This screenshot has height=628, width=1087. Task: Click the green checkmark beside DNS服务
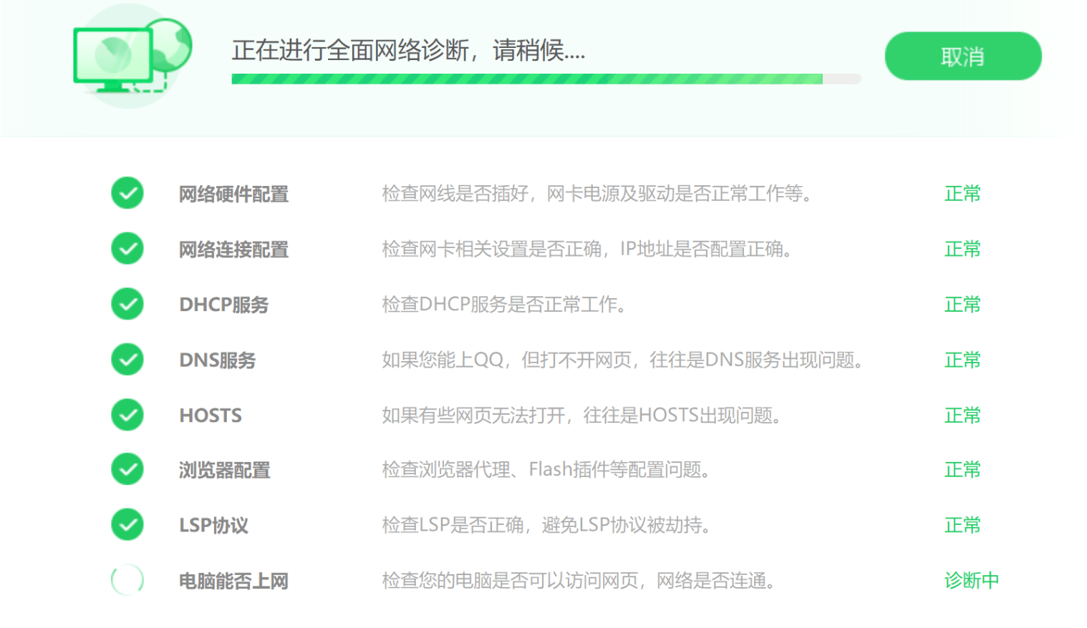(x=127, y=359)
